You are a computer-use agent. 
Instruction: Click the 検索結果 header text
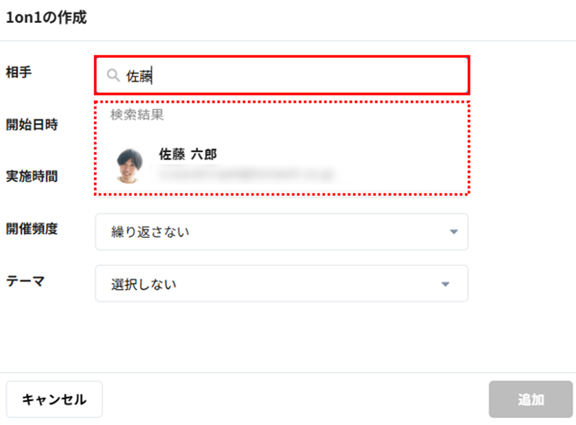tap(137, 114)
